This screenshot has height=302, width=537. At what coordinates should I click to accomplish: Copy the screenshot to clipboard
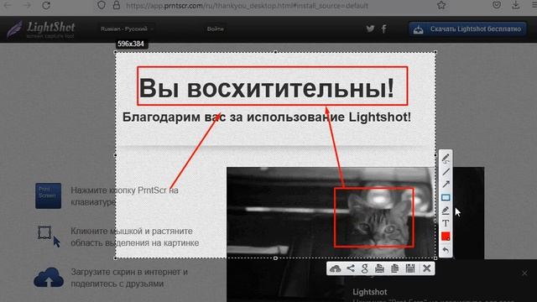[x=394, y=268]
